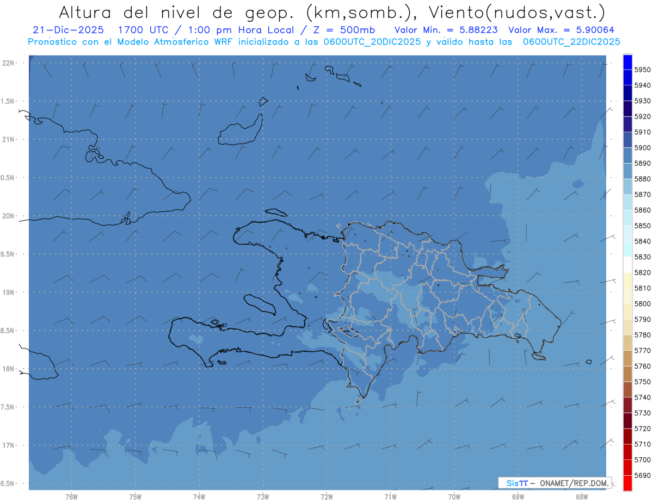Viewport: 653px width, 504px height.
Task: Click the '5750' legend value
Action: (642, 382)
